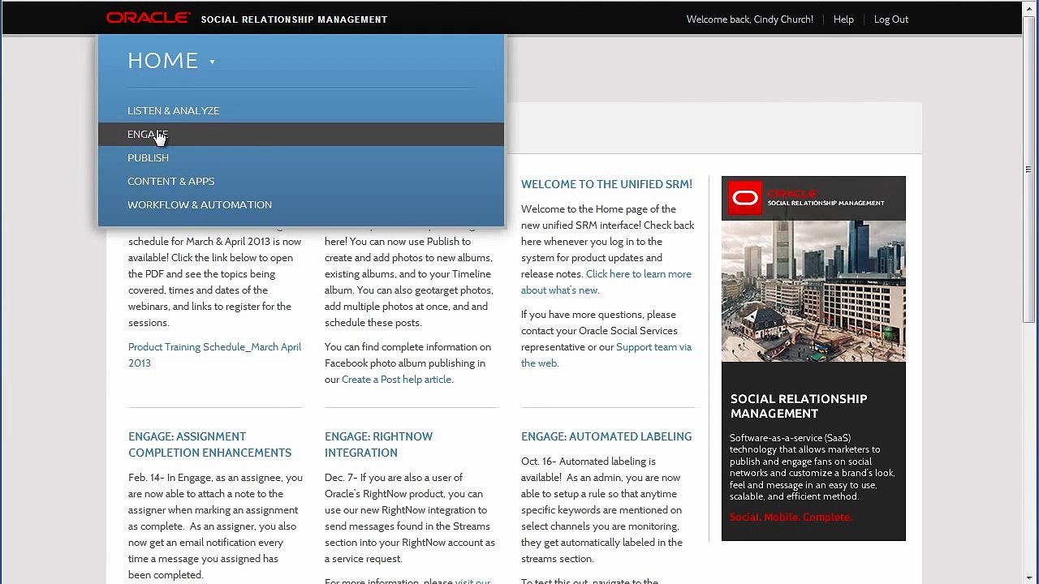Click the city skyline image in the banner
This screenshot has width=1039, height=584.
click(813, 291)
